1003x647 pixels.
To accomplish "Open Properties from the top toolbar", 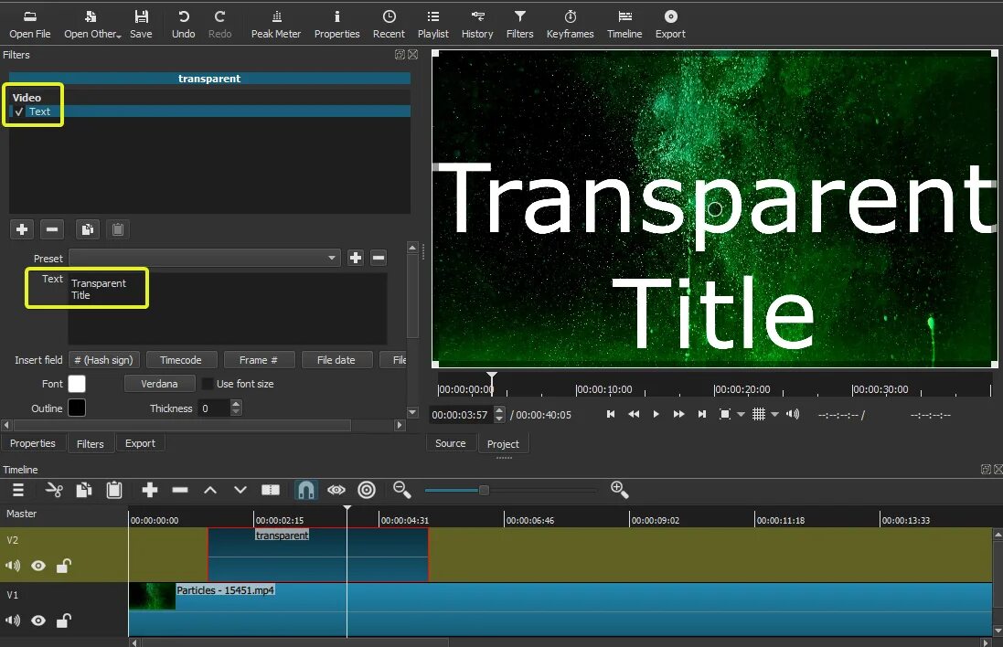I will coord(336,25).
